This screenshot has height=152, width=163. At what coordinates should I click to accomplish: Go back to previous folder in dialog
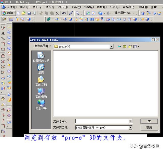(119, 46)
